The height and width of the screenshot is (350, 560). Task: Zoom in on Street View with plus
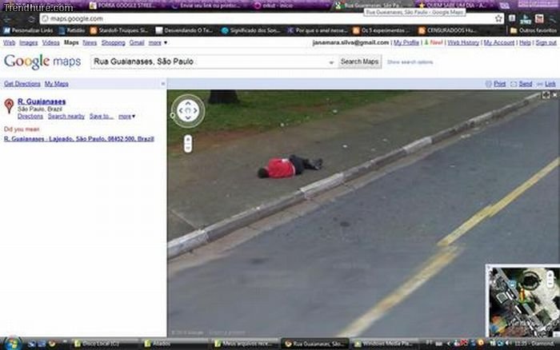188,139
